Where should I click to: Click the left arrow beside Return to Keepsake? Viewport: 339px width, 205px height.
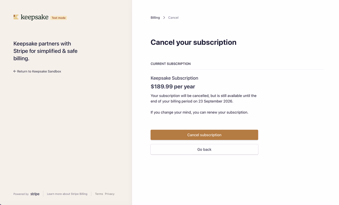tap(15, 71)
